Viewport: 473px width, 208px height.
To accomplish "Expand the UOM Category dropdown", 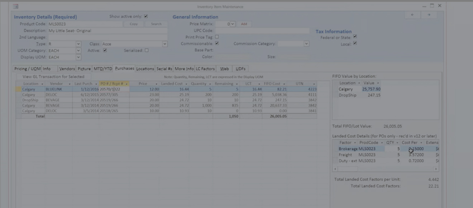I will [x=78, y=51].
